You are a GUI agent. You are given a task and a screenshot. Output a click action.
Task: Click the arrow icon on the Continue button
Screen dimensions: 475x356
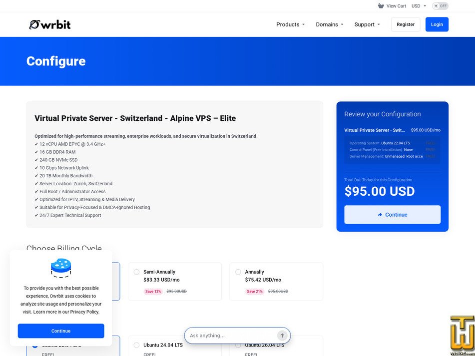380,215
